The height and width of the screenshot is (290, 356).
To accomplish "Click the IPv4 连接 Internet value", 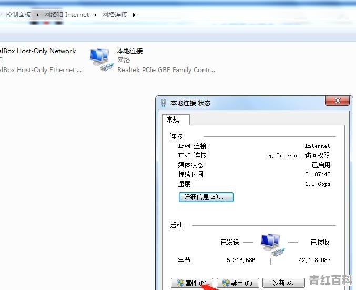I will [317, 146].
